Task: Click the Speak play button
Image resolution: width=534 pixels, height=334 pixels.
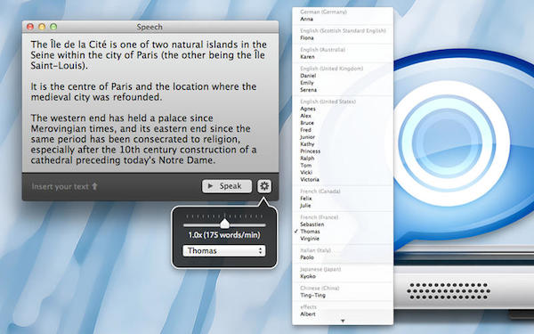Action: pos(227,186)
